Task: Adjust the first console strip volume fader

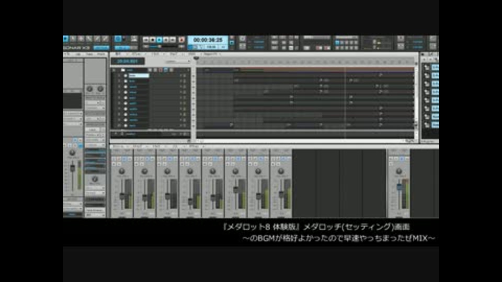Action: (122, 196)
